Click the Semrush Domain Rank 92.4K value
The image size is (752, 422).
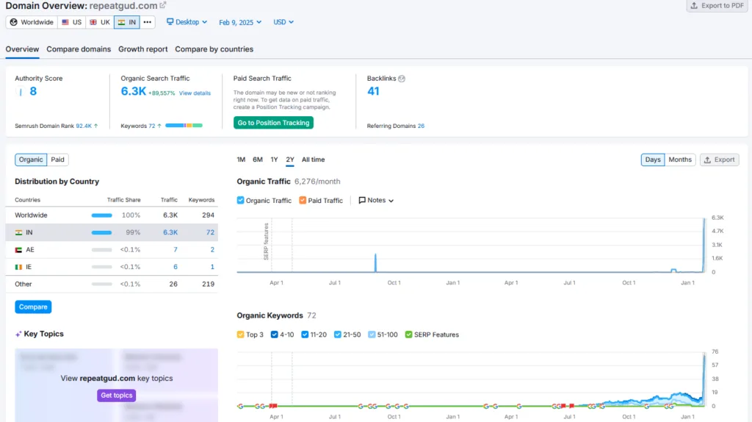[x=84, y=126]
